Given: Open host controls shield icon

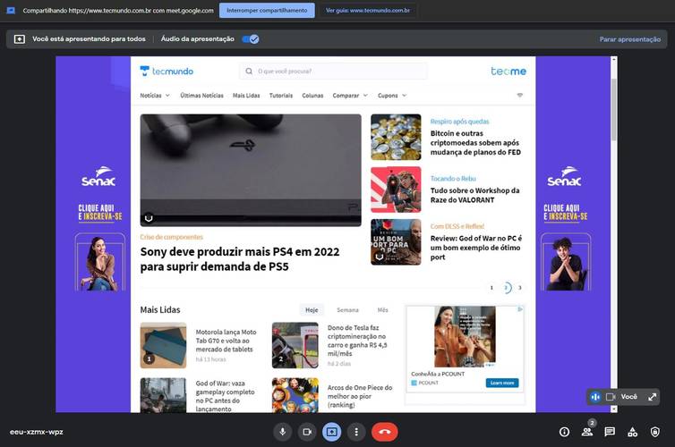Looking at the screenshot, I should (654, 432).
